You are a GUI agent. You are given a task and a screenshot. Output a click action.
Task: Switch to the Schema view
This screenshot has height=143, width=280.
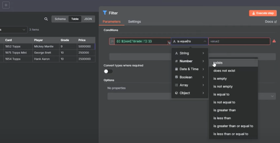(x=60, y=19)
